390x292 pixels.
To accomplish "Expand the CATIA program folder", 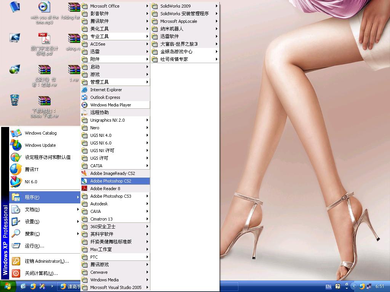I will 115,166.
